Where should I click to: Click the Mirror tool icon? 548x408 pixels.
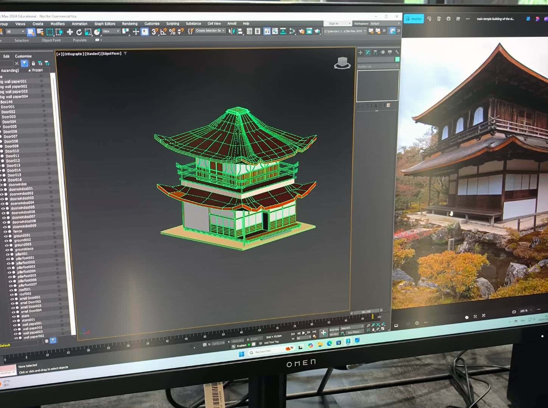231,31
